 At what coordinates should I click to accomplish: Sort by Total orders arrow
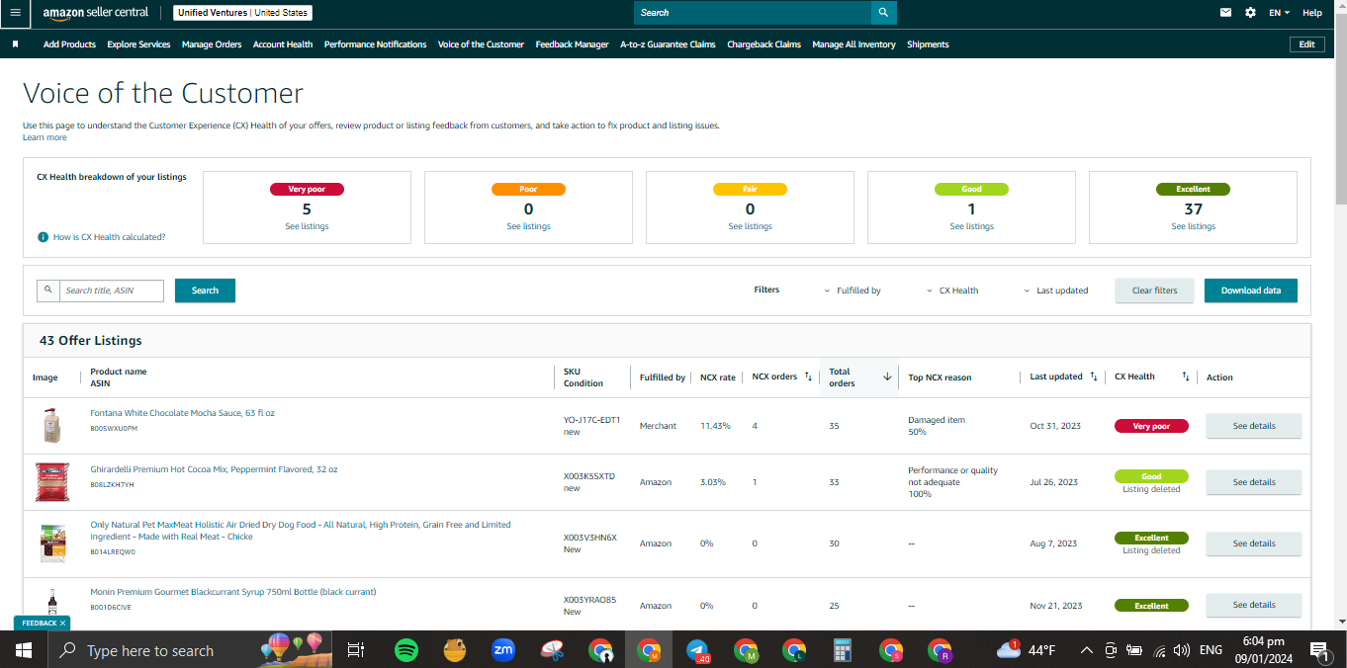(x=887, y=376)
